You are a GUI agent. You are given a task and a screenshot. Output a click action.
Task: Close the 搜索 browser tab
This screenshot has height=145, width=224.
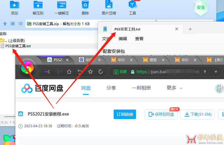[x=163, y=60]
